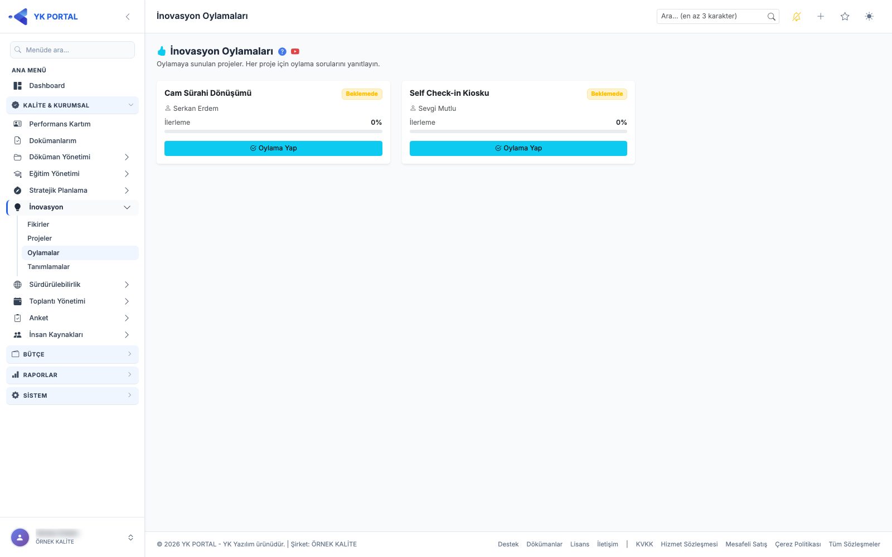Open the KVKK footer link

pyautogui.click(x=644, y=544)
